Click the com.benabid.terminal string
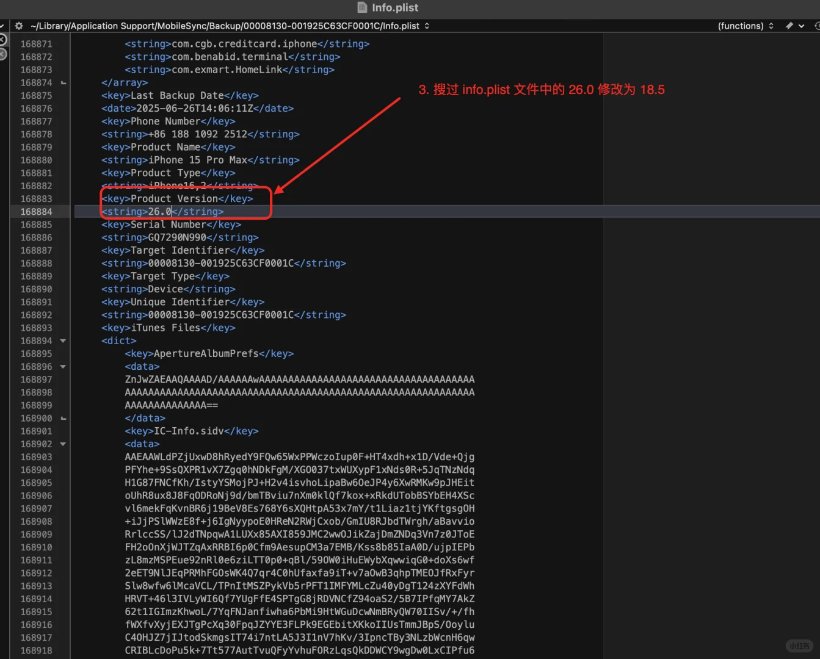Screen dimensions: 820x659 pyautogui.click(x=233, y=57)
